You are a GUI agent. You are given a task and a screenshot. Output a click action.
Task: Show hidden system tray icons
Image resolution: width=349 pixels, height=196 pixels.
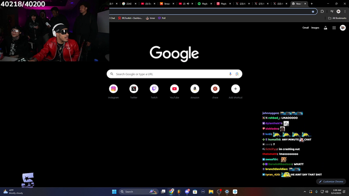[305, 192]
